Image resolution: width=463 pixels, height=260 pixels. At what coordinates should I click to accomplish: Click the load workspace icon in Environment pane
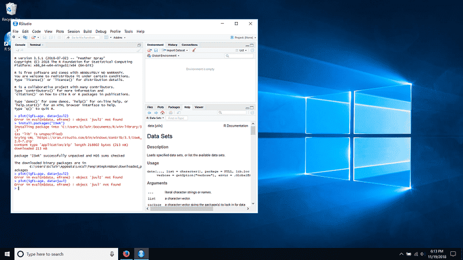click(149, 50)
